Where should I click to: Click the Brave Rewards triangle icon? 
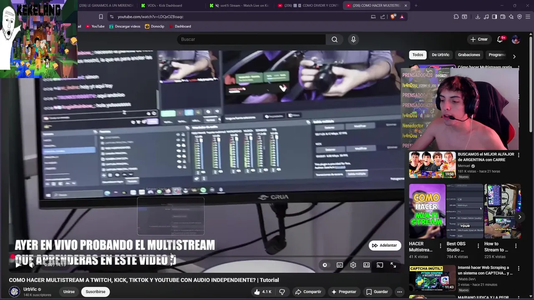point(402,17)
